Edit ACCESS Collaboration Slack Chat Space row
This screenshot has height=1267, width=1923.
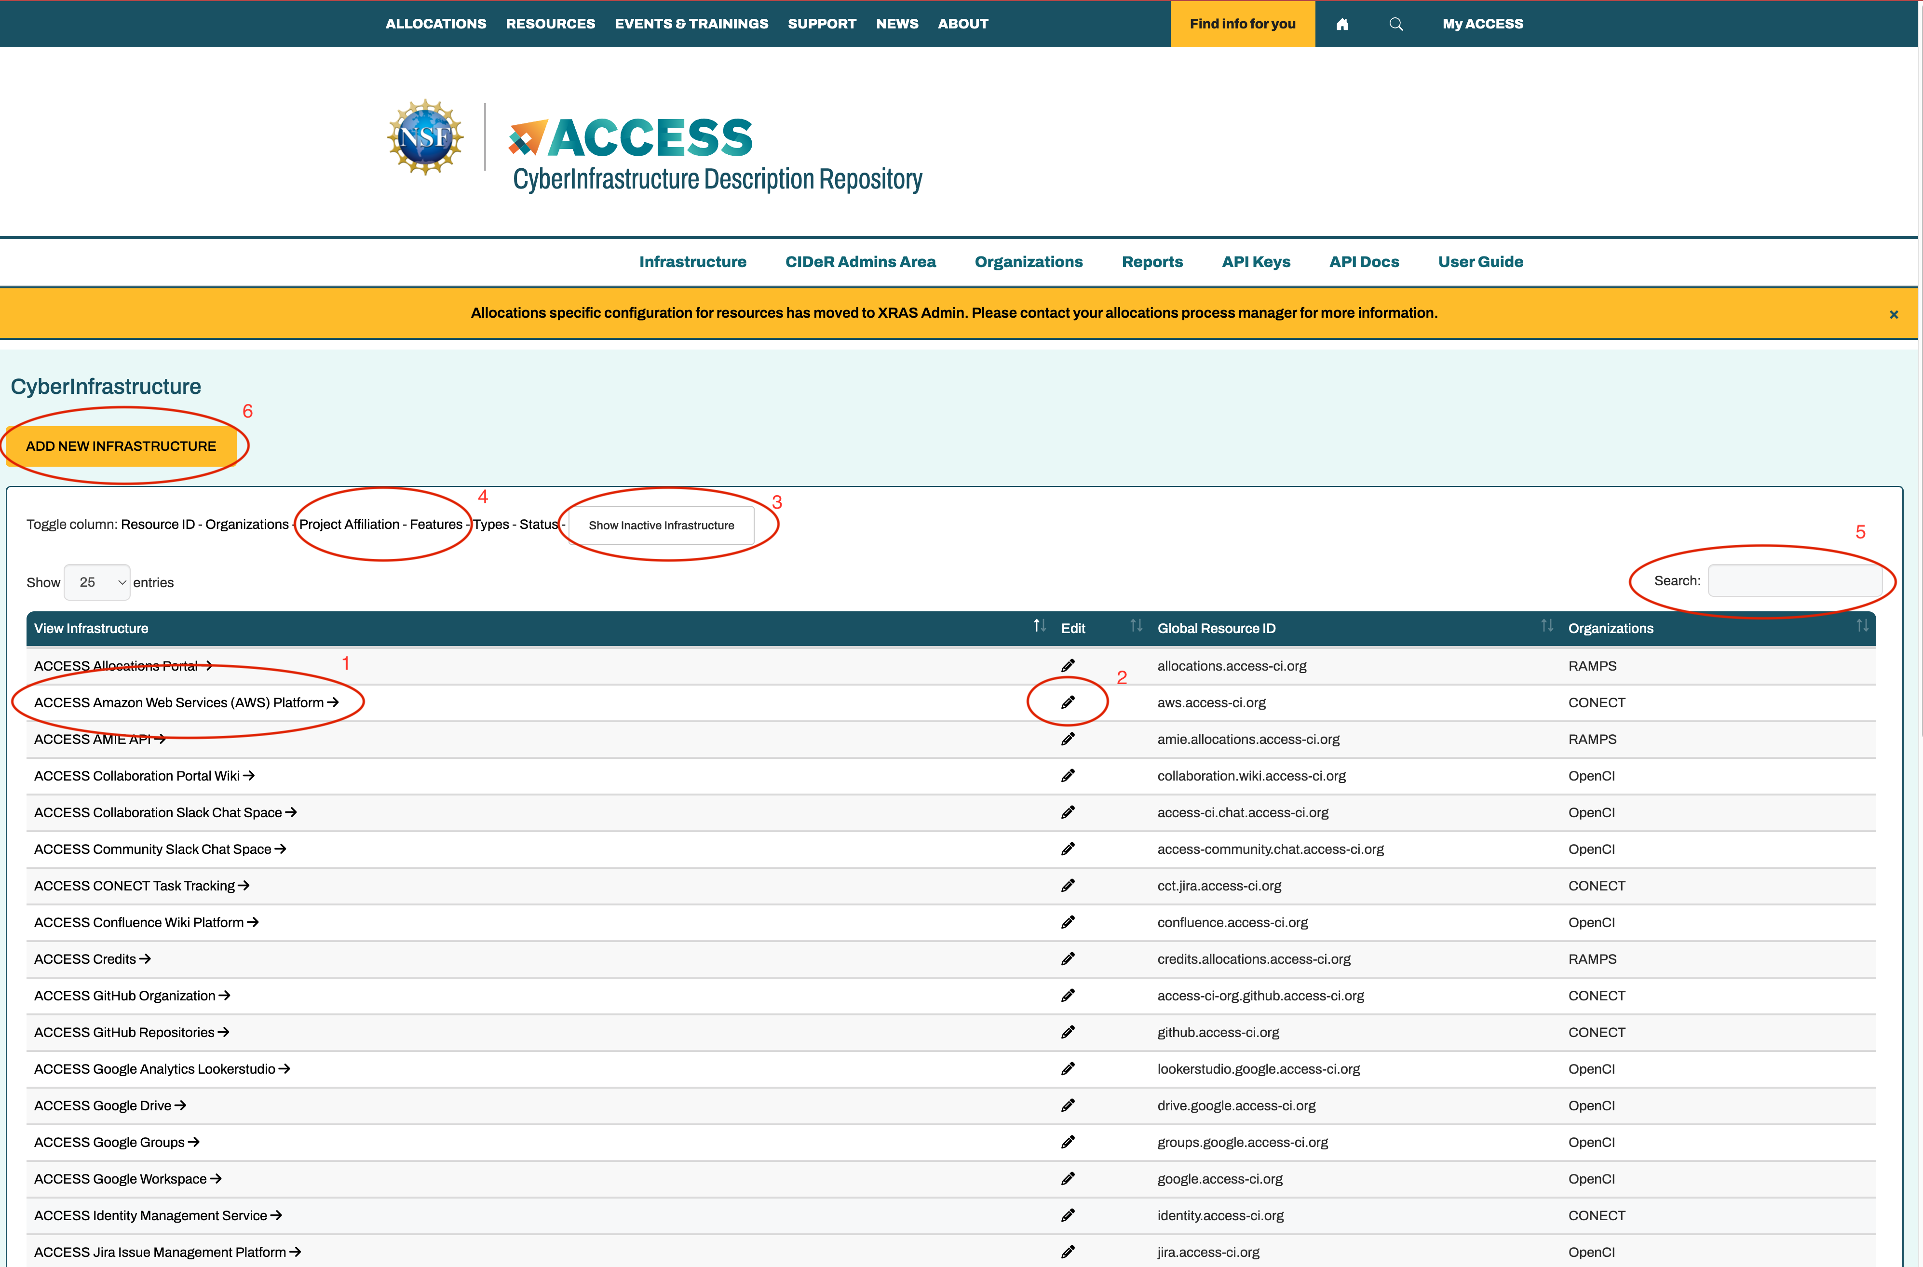click(1068, 812)
